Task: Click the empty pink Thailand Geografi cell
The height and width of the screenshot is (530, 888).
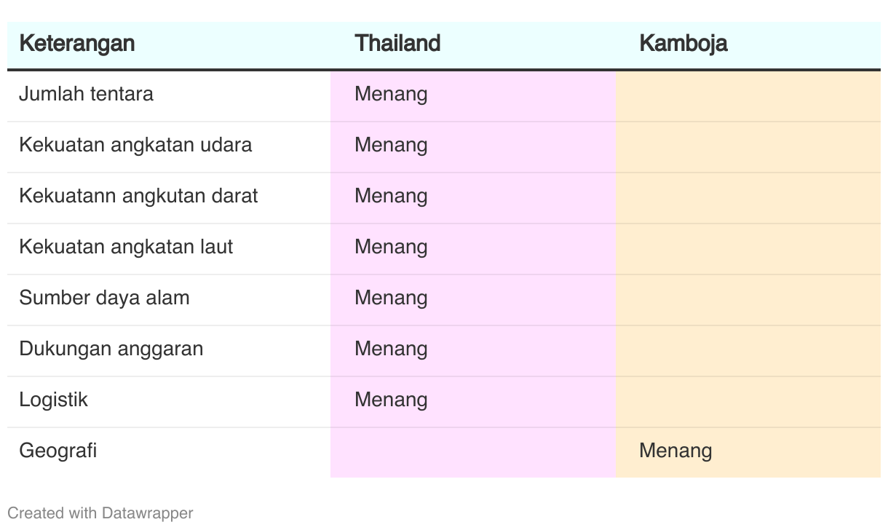Action: (x=473, y=452)
